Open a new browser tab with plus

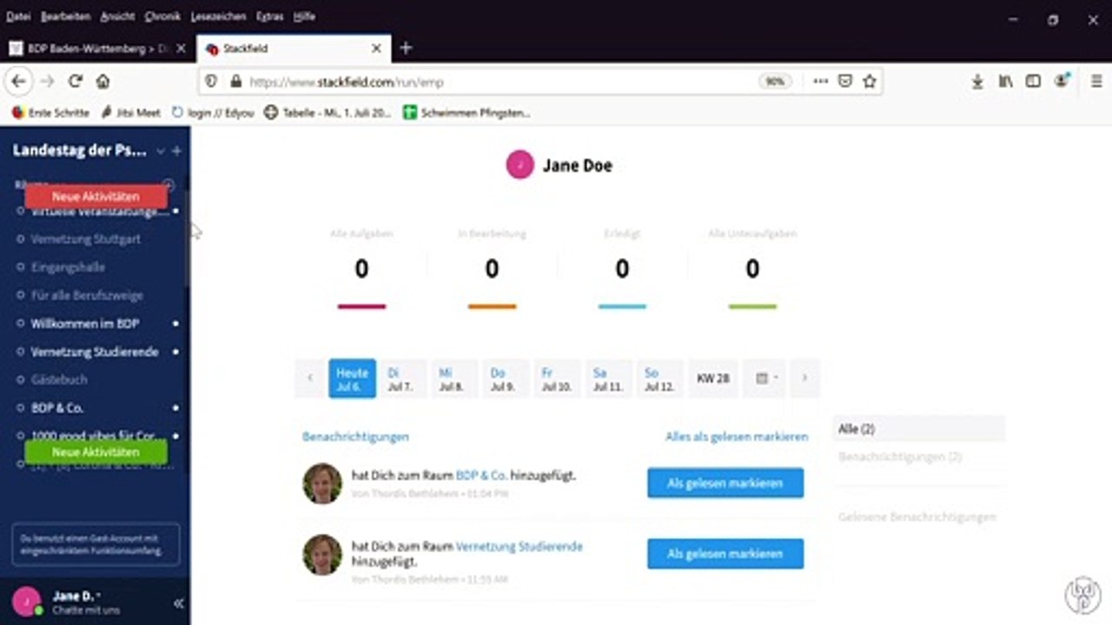(x=406, y=49)
